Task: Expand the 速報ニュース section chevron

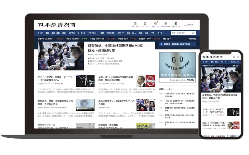Action: 172,89
